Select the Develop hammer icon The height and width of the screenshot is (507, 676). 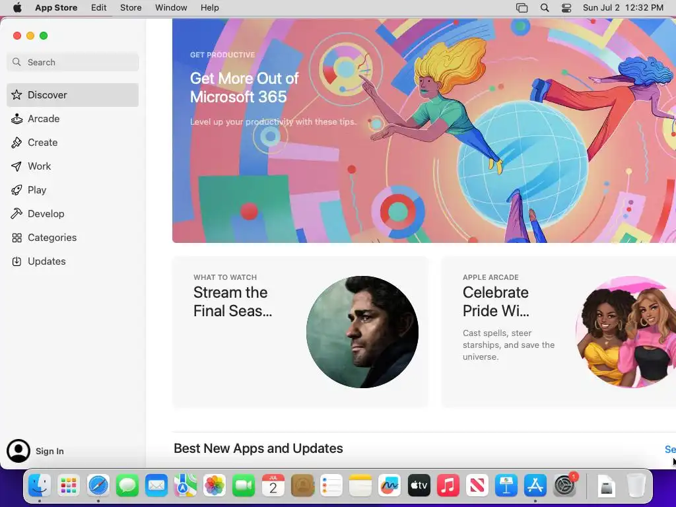[17, 214]
